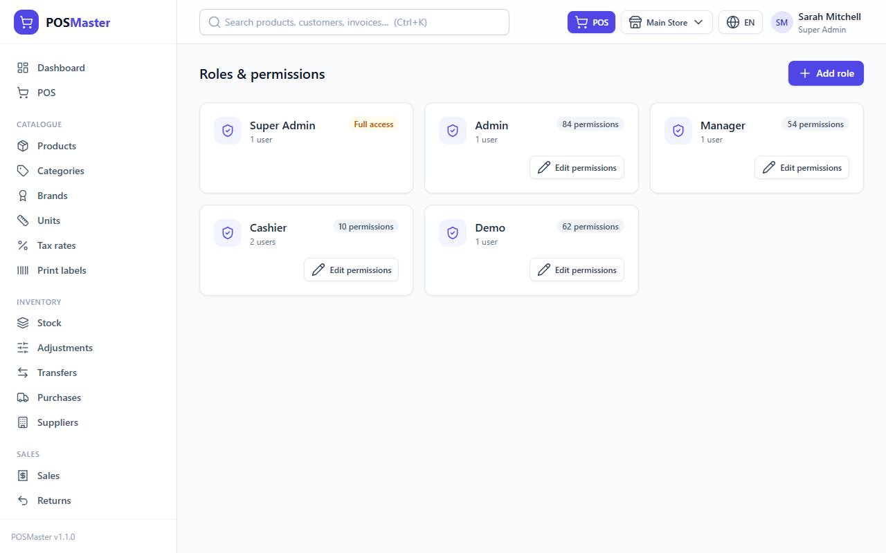Click the Cashier role shield icon
The image size is (886, 553).
(x=228, y=233)
